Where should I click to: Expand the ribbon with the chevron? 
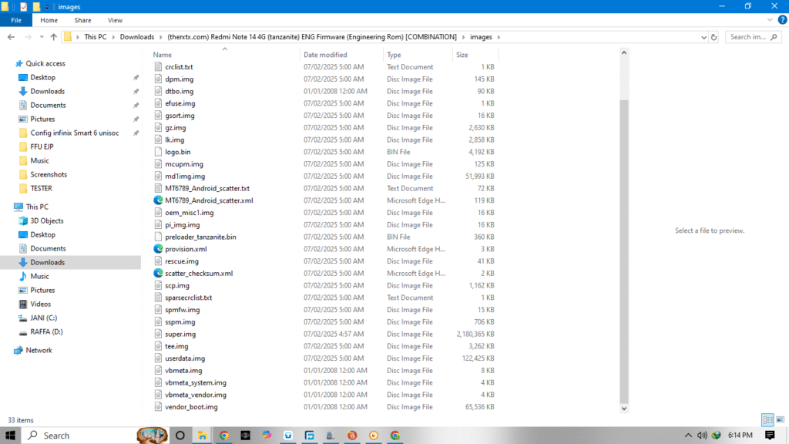tap(771, 20)
